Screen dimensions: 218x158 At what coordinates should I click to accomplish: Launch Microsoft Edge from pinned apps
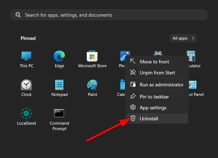click(59, 56)
